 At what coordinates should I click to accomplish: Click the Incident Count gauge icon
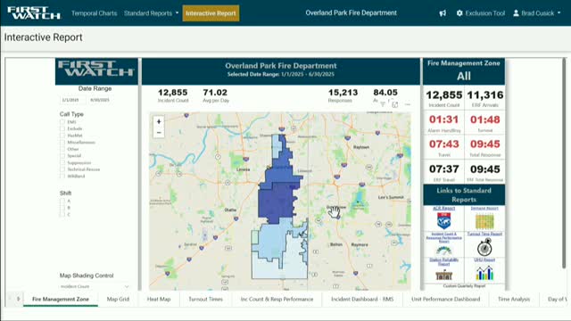(443, 251)
